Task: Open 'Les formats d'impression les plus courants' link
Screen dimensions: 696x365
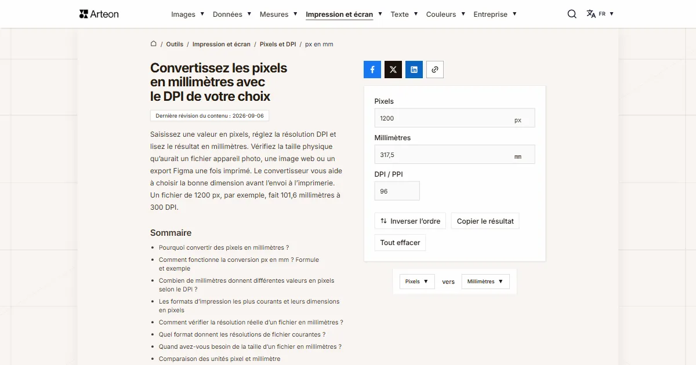Action: tap(249, 306)
